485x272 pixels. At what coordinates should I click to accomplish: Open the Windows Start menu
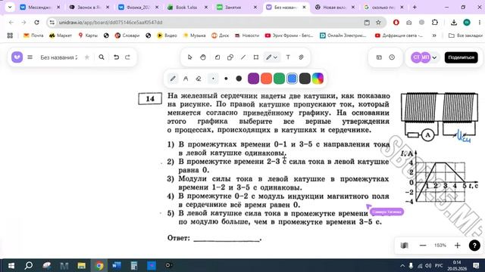11,265
